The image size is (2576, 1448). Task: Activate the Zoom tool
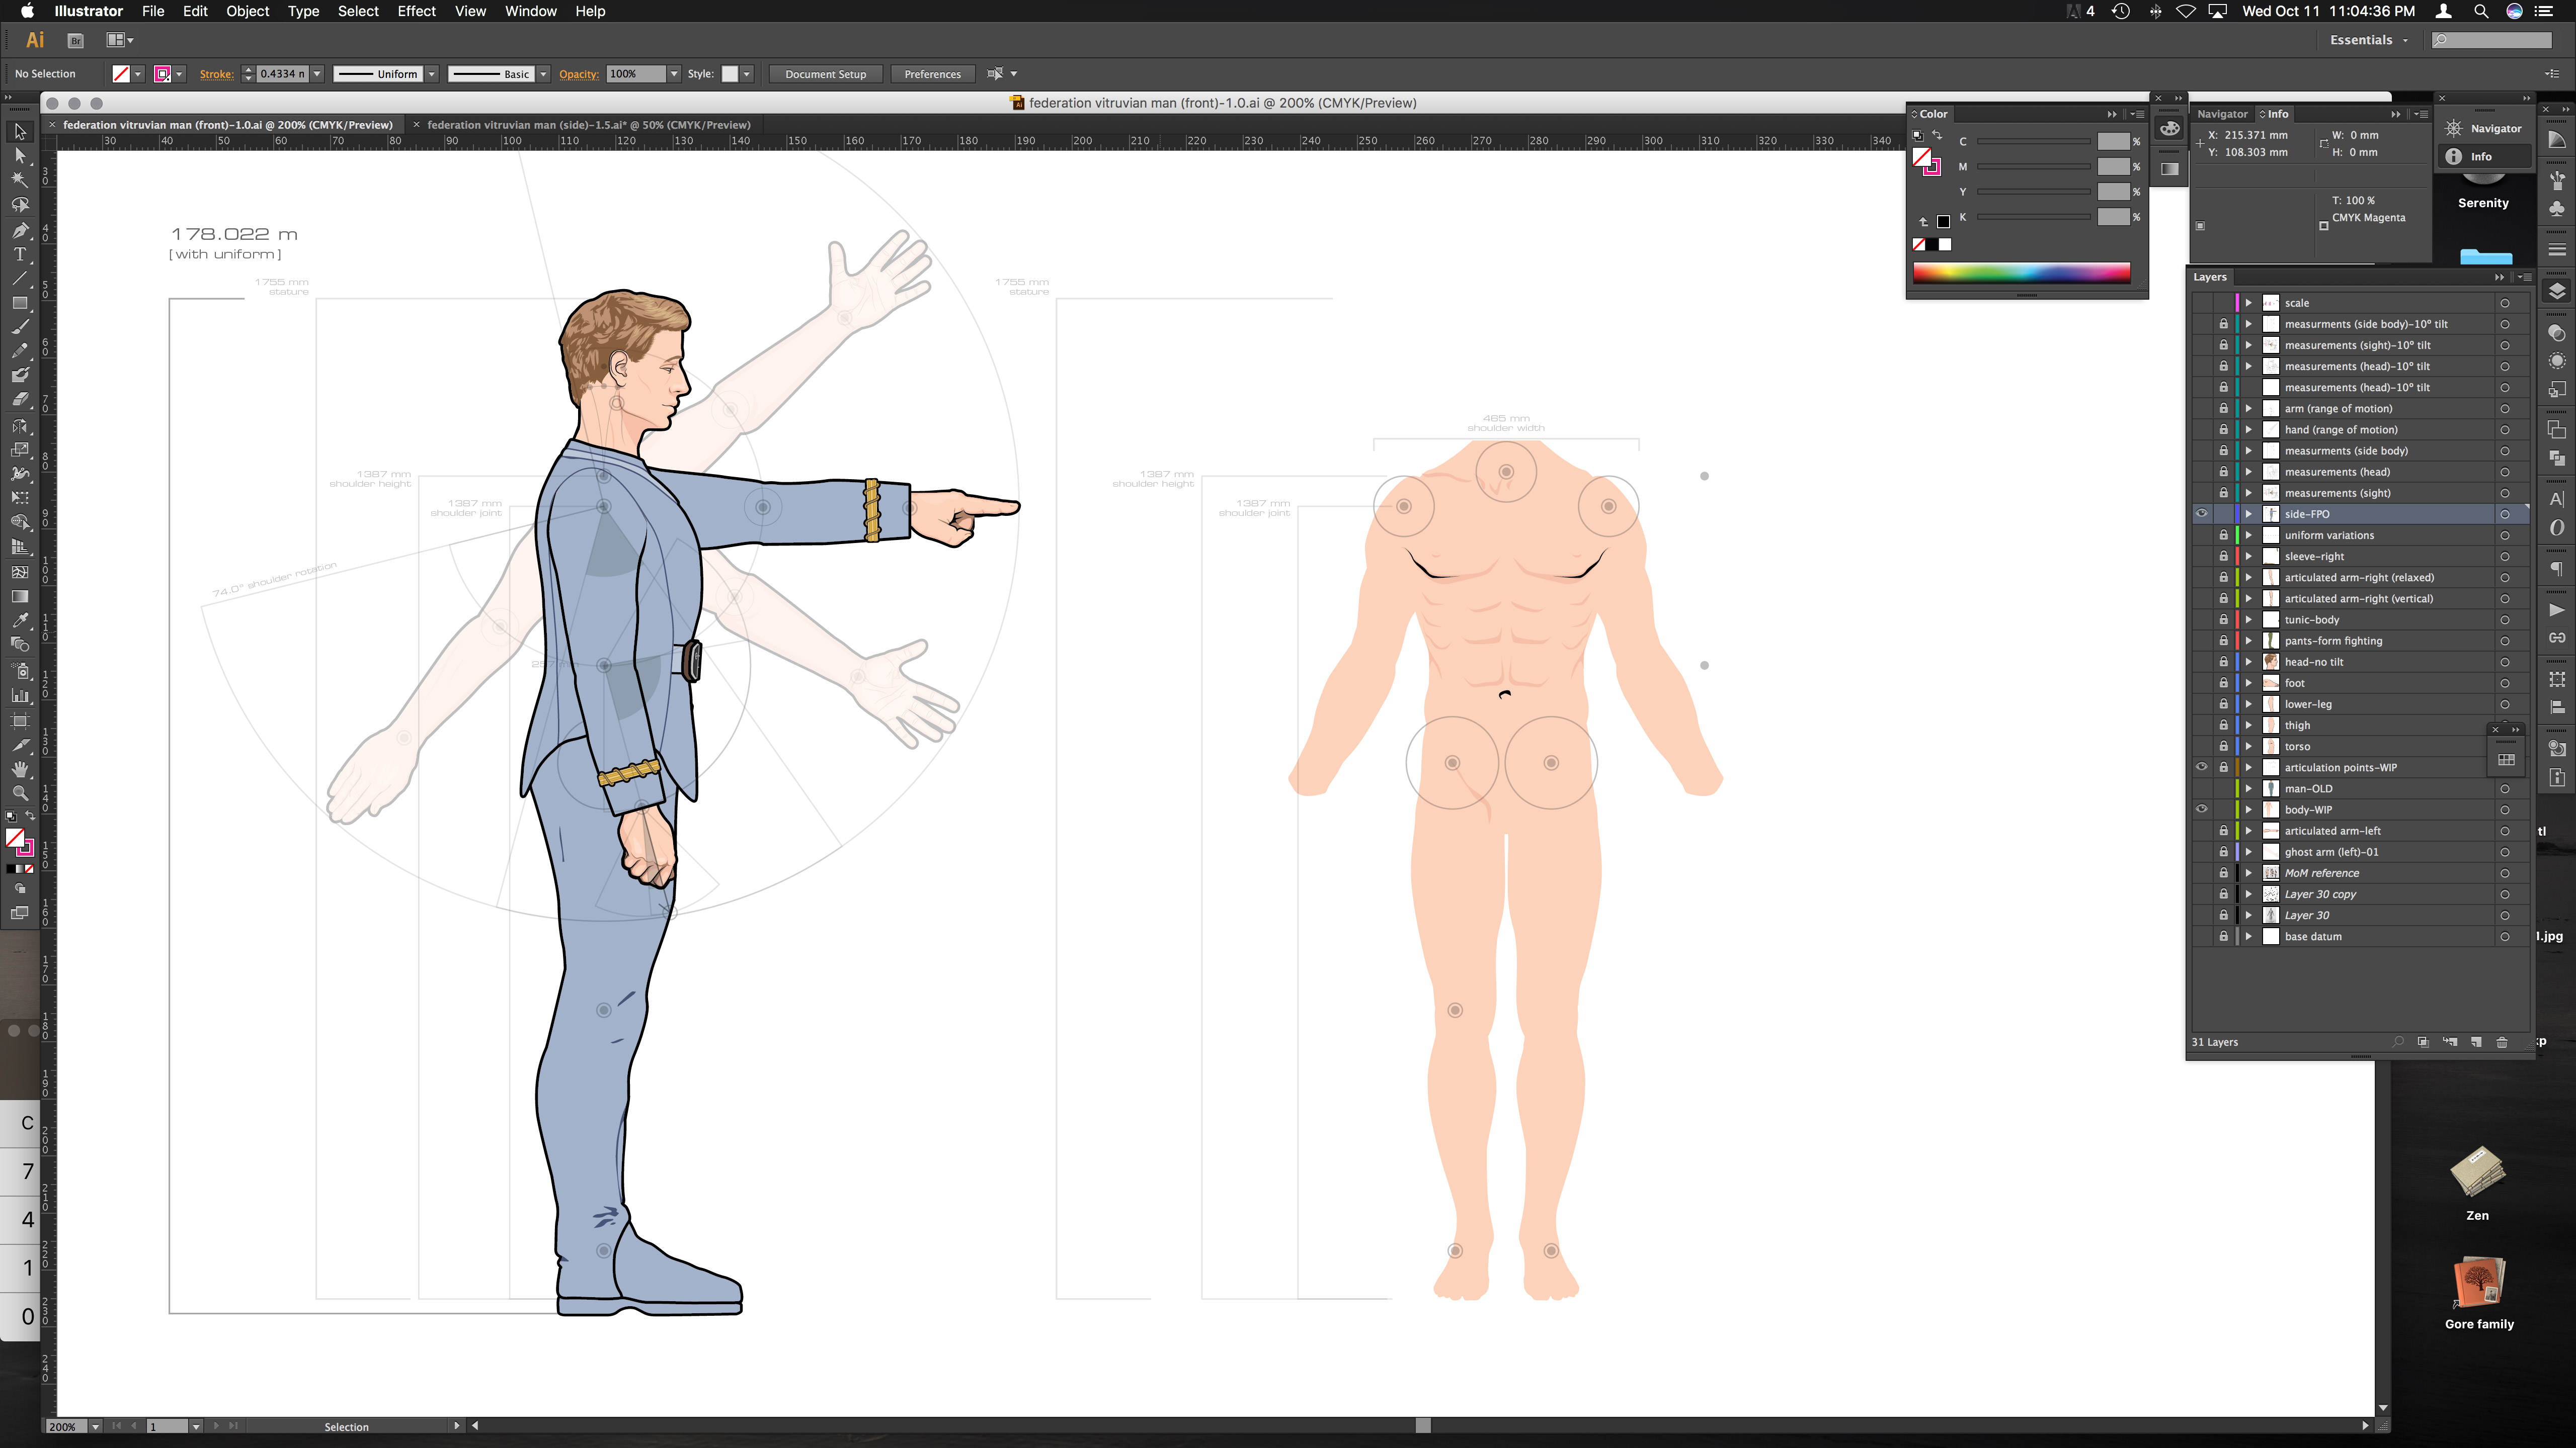[19, 792]
